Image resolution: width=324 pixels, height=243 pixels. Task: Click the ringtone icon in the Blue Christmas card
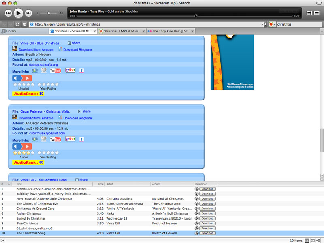60,49
